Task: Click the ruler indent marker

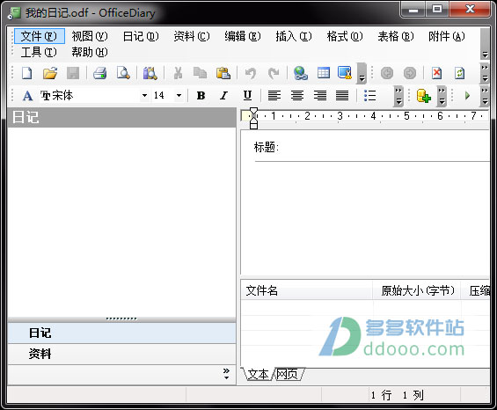Action: (253, 118)
